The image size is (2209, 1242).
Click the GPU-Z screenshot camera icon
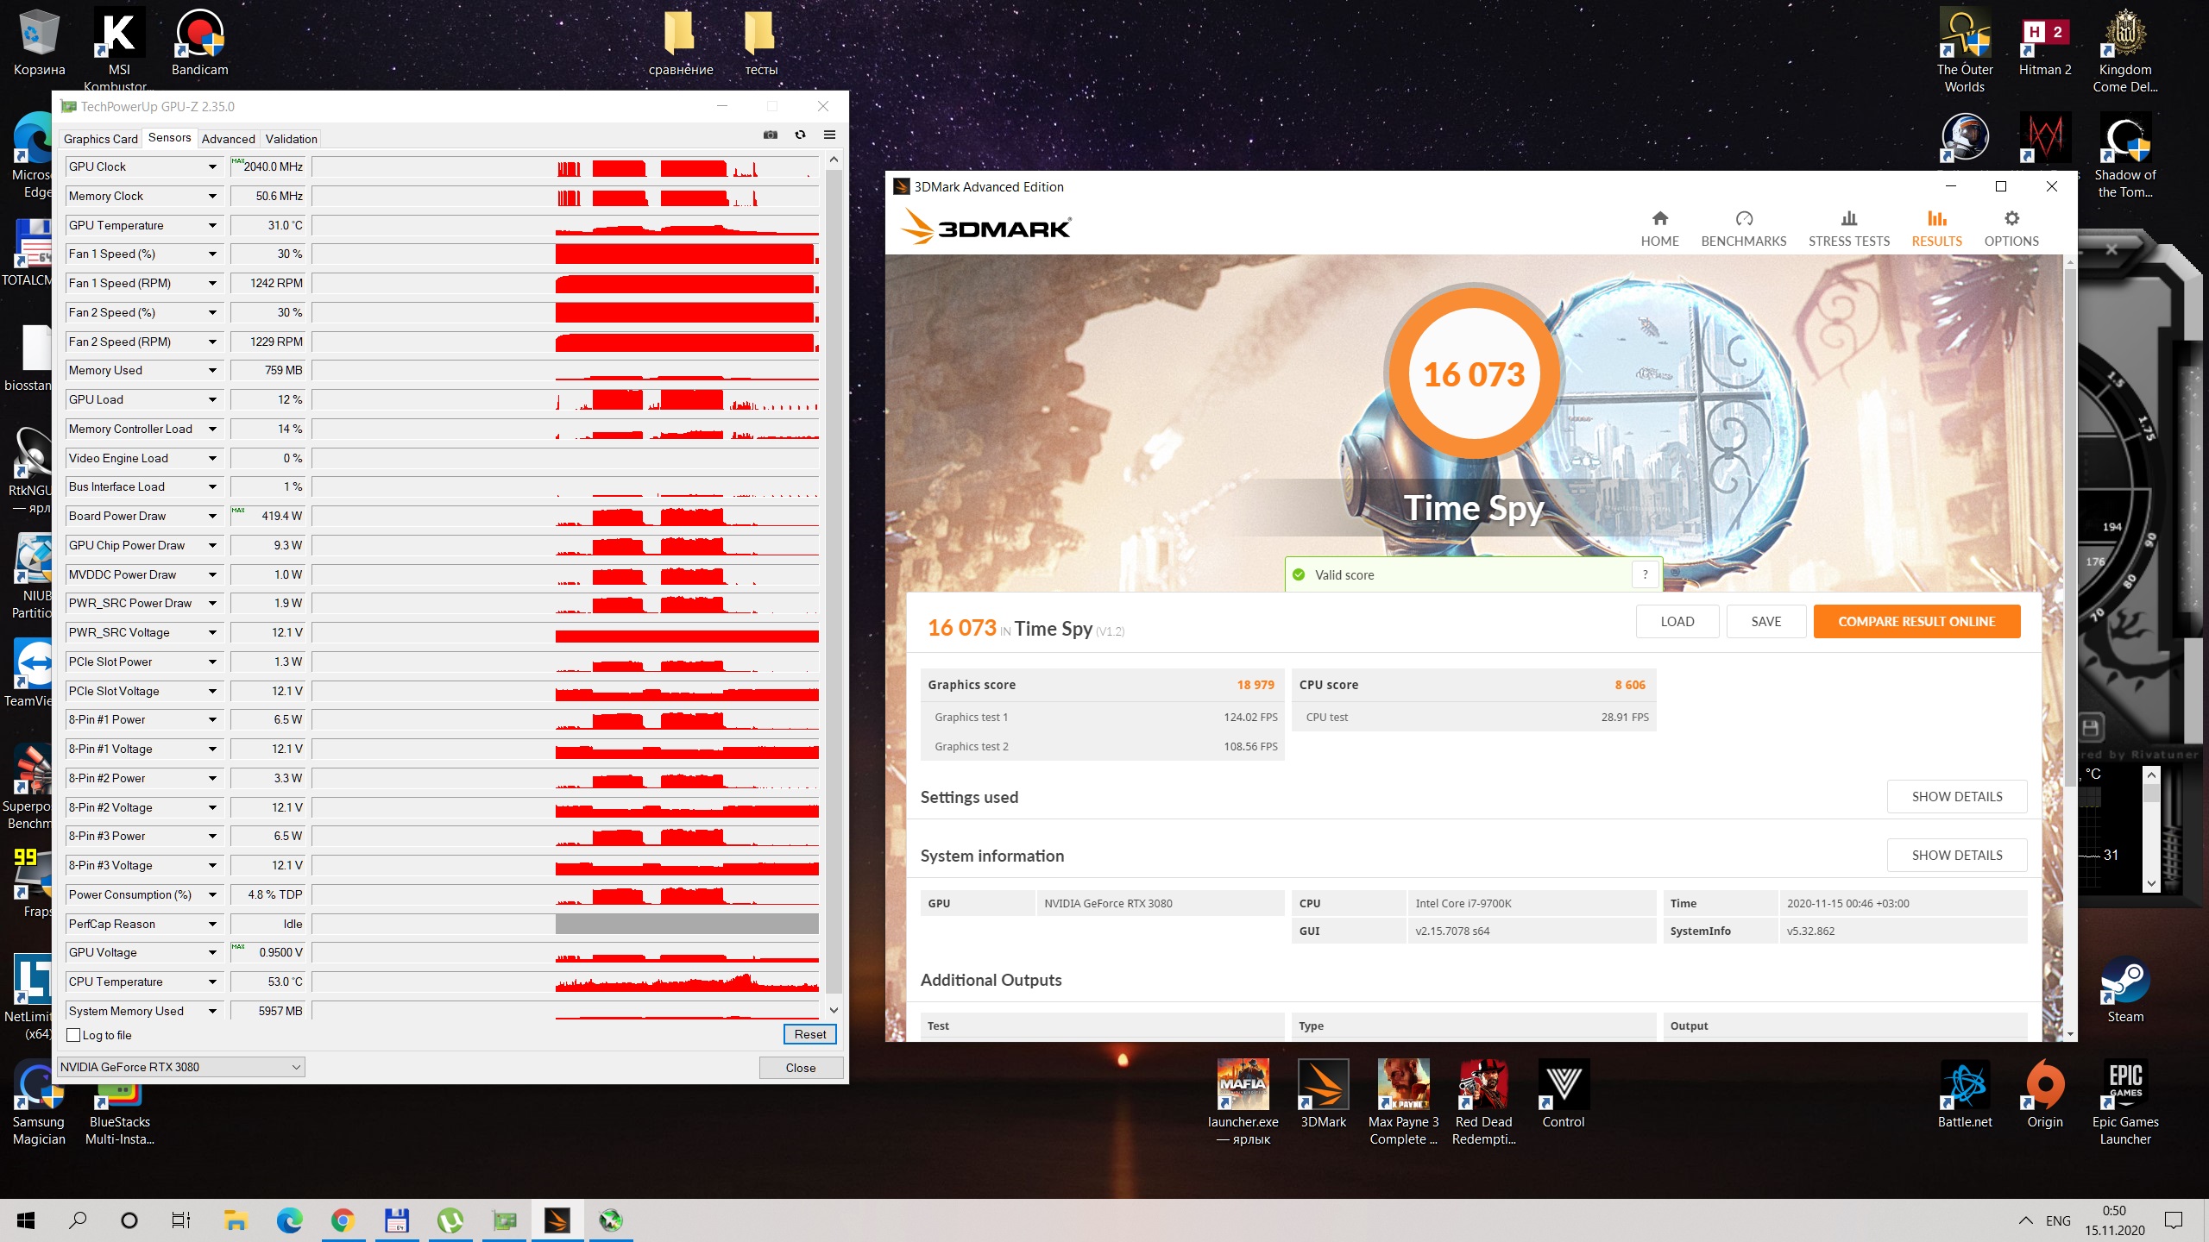[771, 135]
